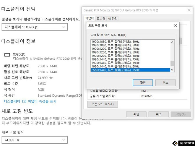
Task: Switch to the 모니터 tab
Action: (101, 19)
